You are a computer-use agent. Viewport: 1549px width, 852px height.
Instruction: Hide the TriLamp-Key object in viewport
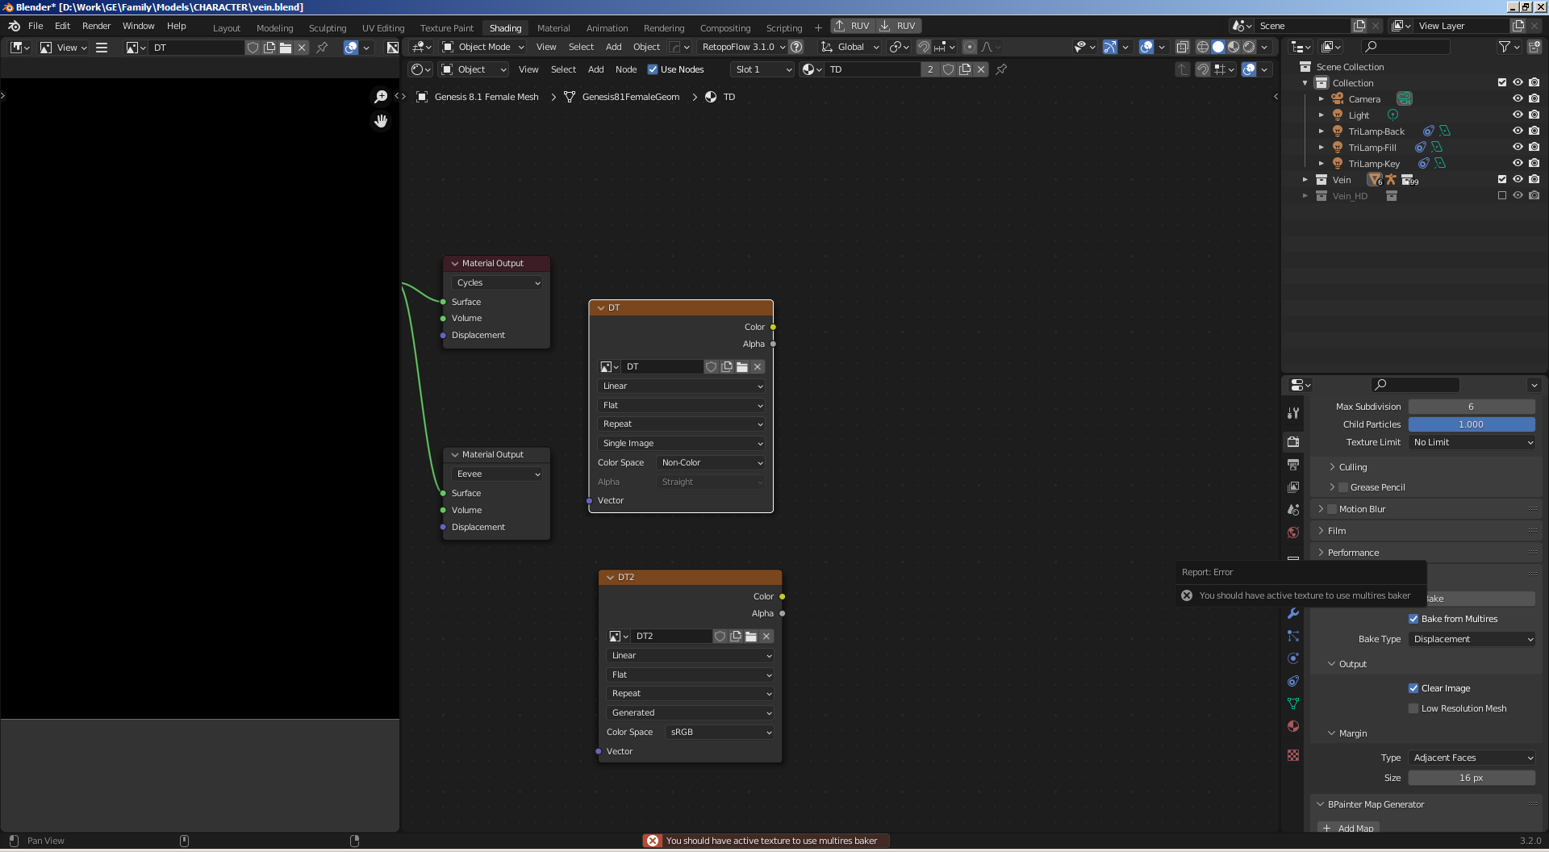[1517, 163]
